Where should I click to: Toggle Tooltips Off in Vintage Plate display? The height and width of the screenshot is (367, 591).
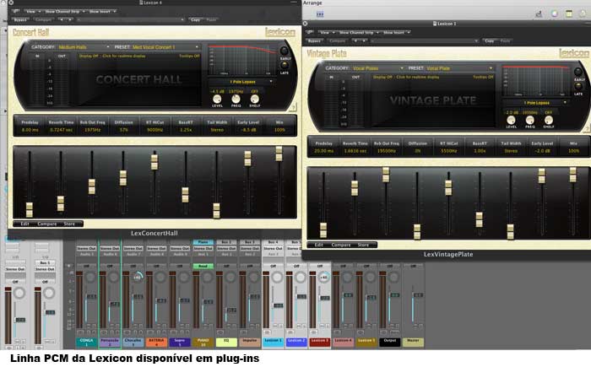[483, 77]
